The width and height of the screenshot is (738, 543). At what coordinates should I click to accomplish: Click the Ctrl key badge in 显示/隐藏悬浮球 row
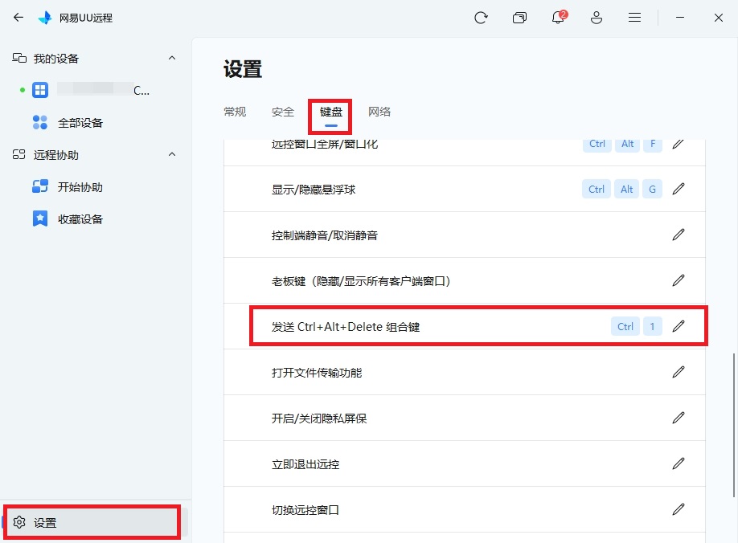pos(597,189)
